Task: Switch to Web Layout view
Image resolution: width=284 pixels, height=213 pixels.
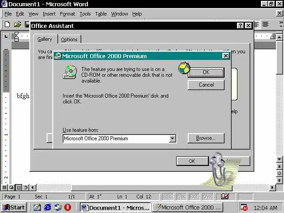Action: click(x=12, y=188)
